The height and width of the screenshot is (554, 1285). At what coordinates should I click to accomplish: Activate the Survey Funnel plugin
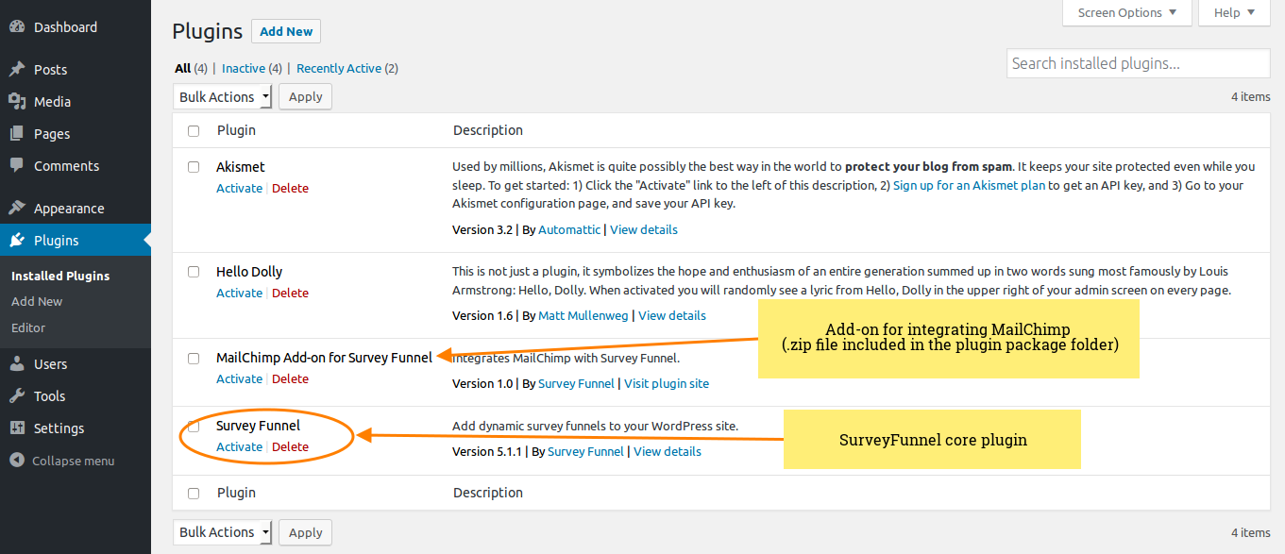click(x=239, y=446)
